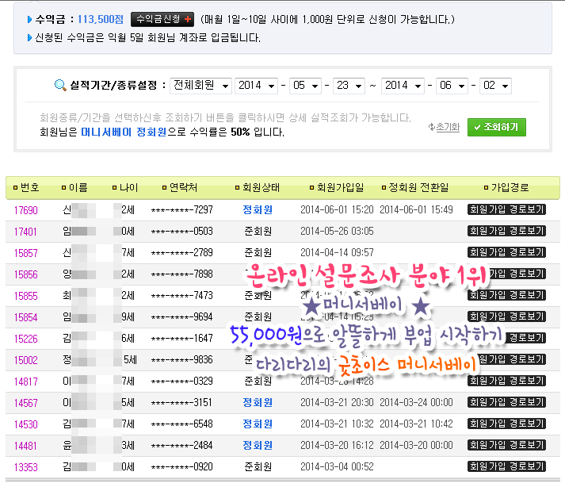Open member number 15002
This screenshot has height=487, width=565.
point(26,360)
